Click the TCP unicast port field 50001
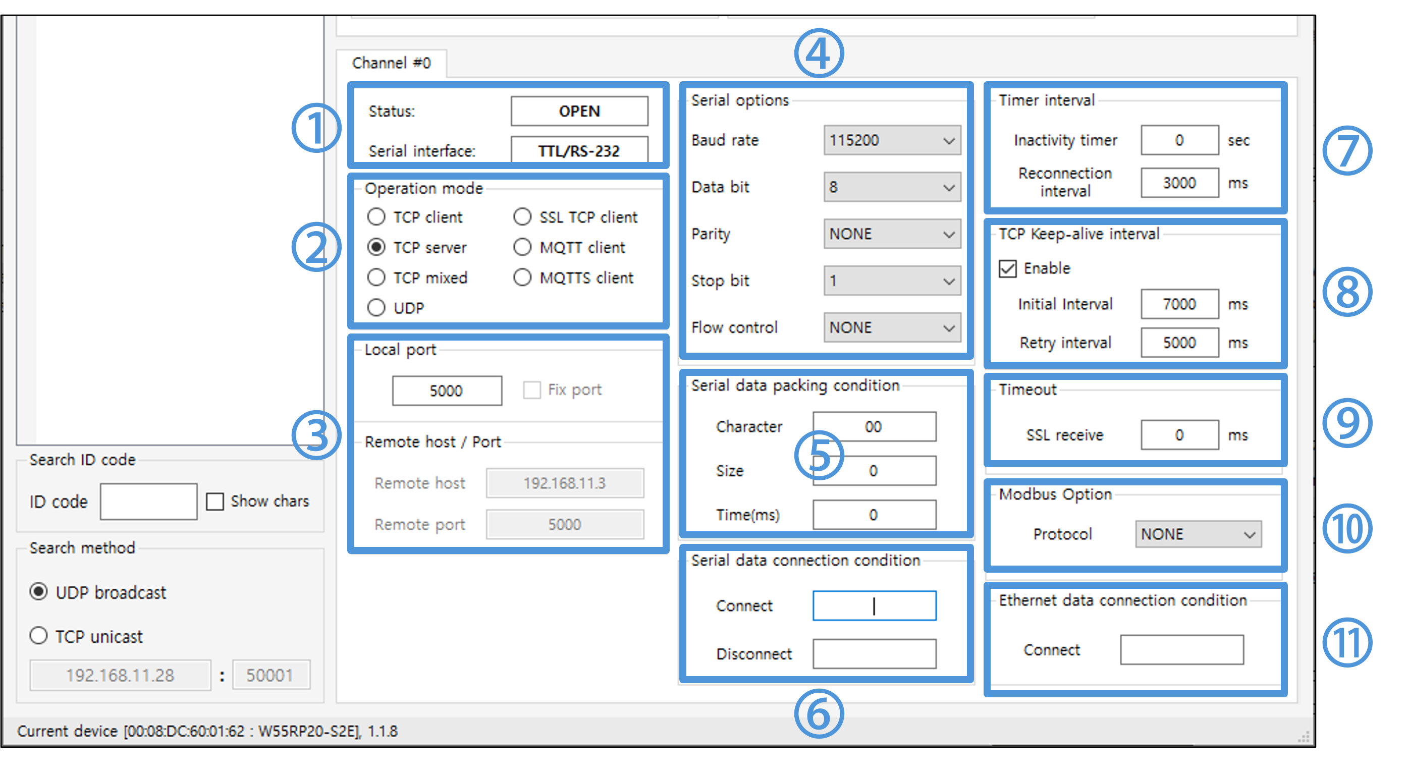The width and height of the screenshot is (1407, 777). [x=272, y=676]
